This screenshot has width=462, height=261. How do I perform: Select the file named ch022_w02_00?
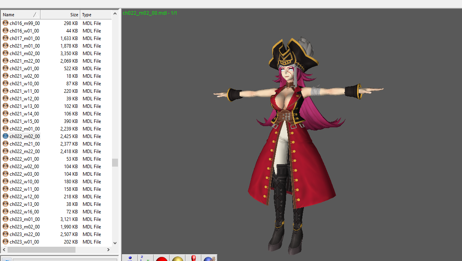point(24,167)
